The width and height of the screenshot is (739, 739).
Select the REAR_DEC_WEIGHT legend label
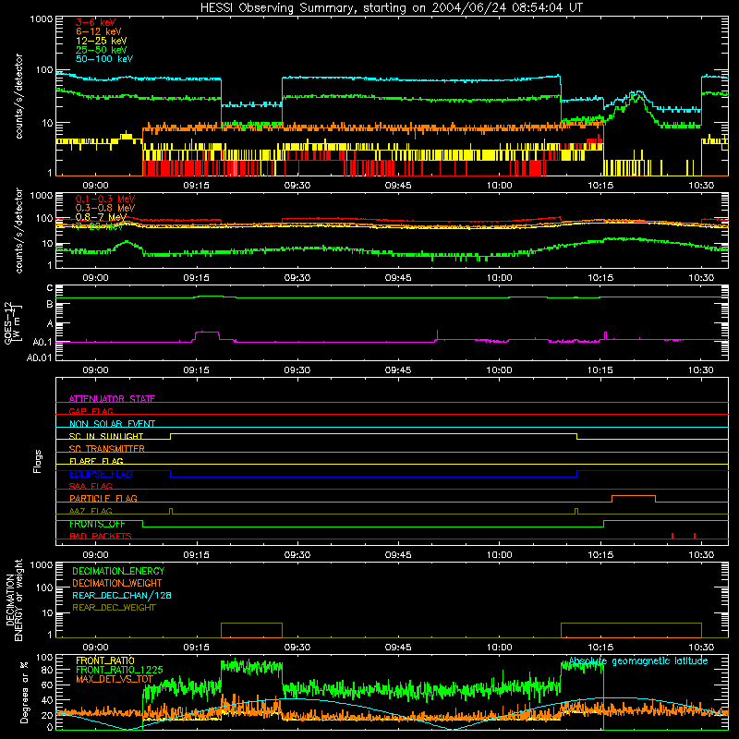pyautogui.click(x=114, y=608)
